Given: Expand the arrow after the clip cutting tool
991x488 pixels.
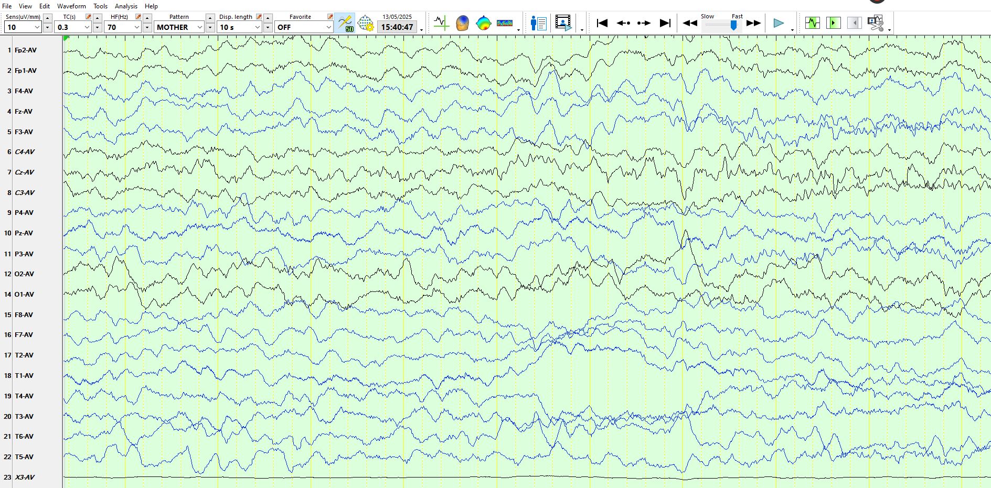Looking at the screenshot, I should click(890, 30).
